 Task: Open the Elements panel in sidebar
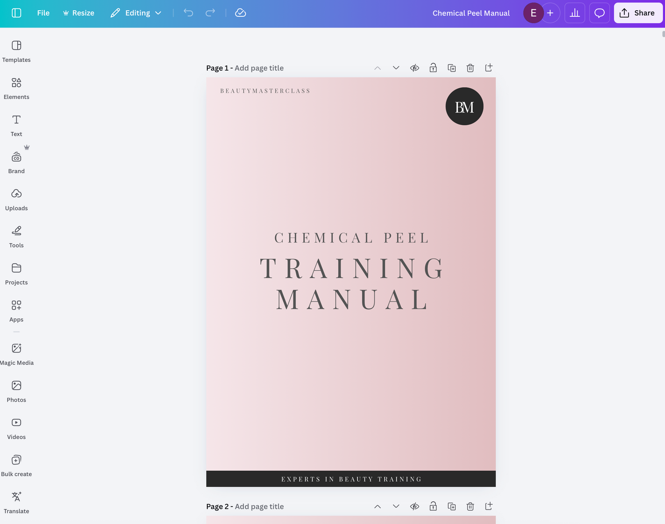click(16, 89)
